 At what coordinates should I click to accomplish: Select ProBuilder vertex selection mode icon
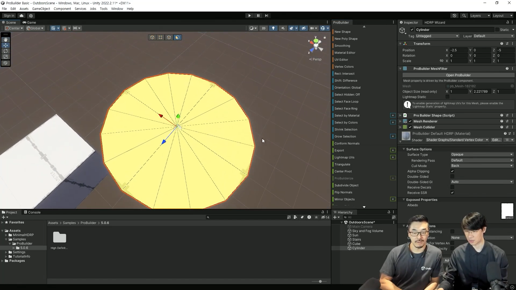pos(160,37)
